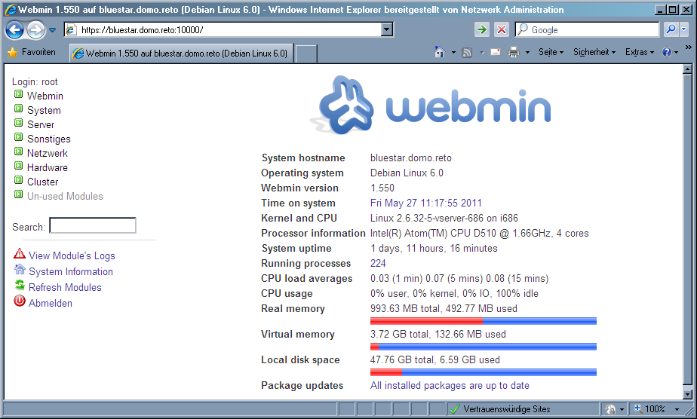Click the red stop loading icon
Viewport: 697px width, 419px height.
point(502,30)
